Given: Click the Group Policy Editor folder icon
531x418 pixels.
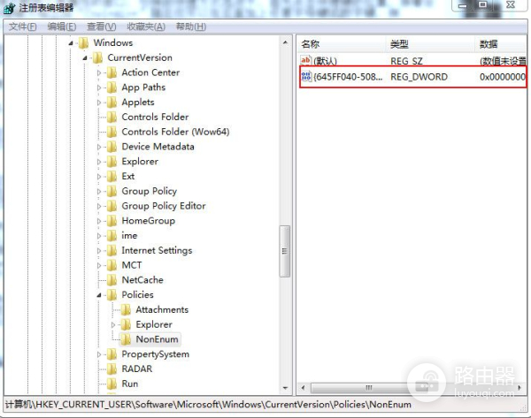Looking at the screenshot, I should point(112,206).
